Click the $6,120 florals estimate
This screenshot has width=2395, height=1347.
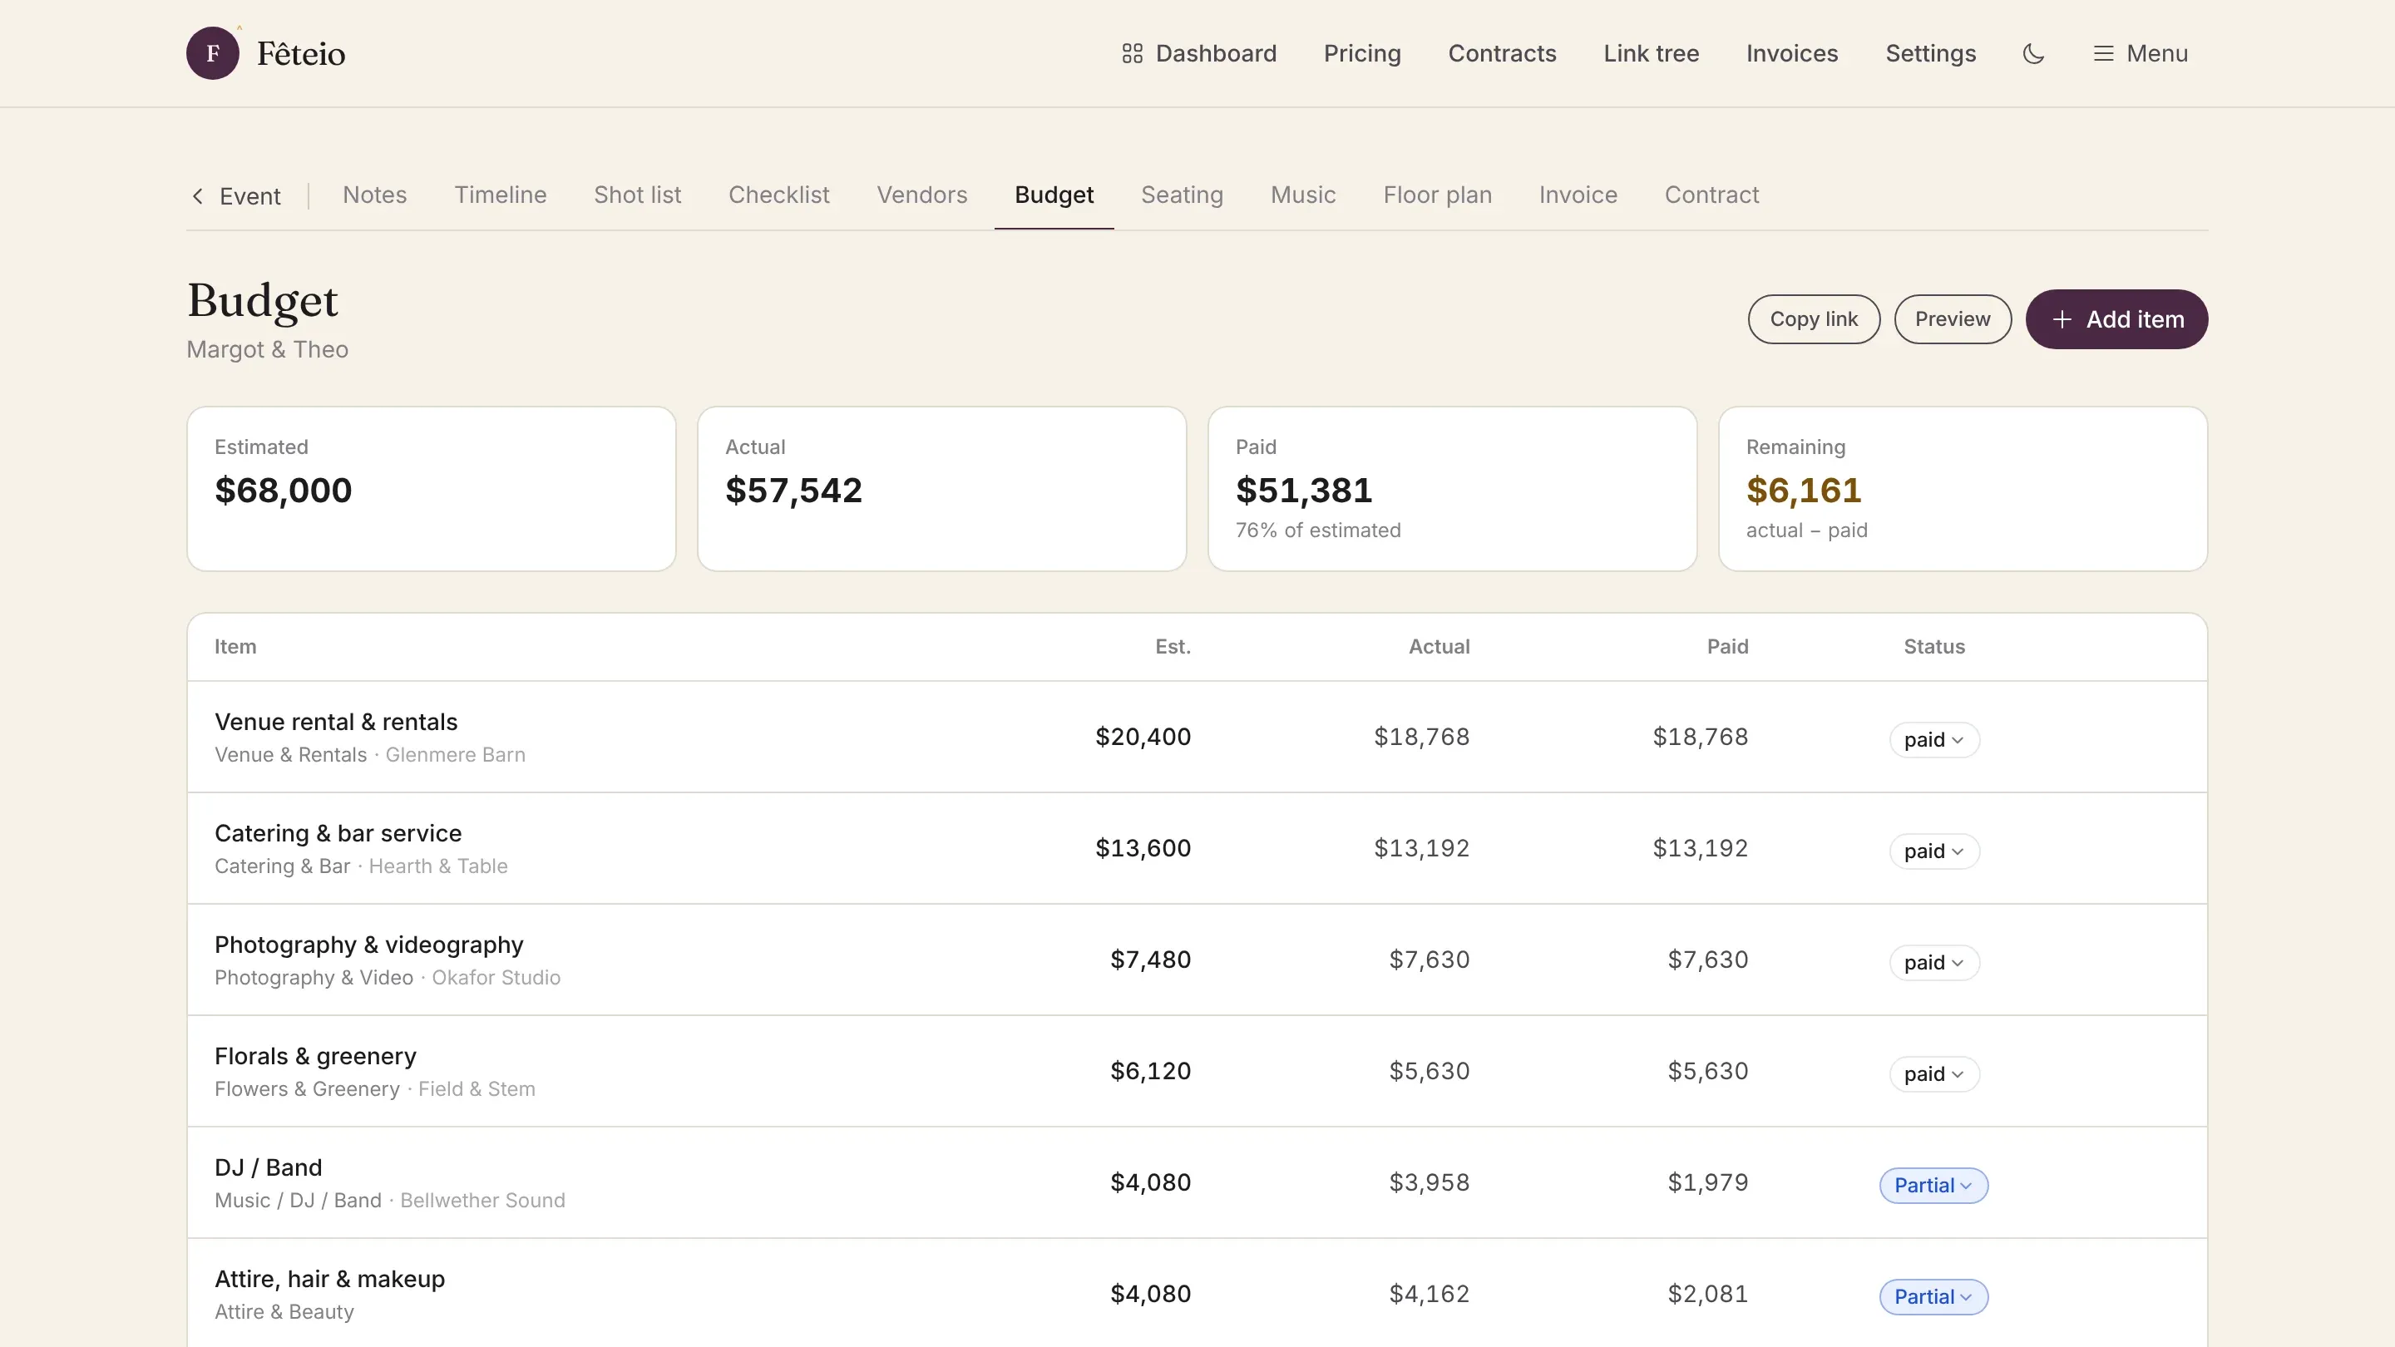(1150, 1072)
